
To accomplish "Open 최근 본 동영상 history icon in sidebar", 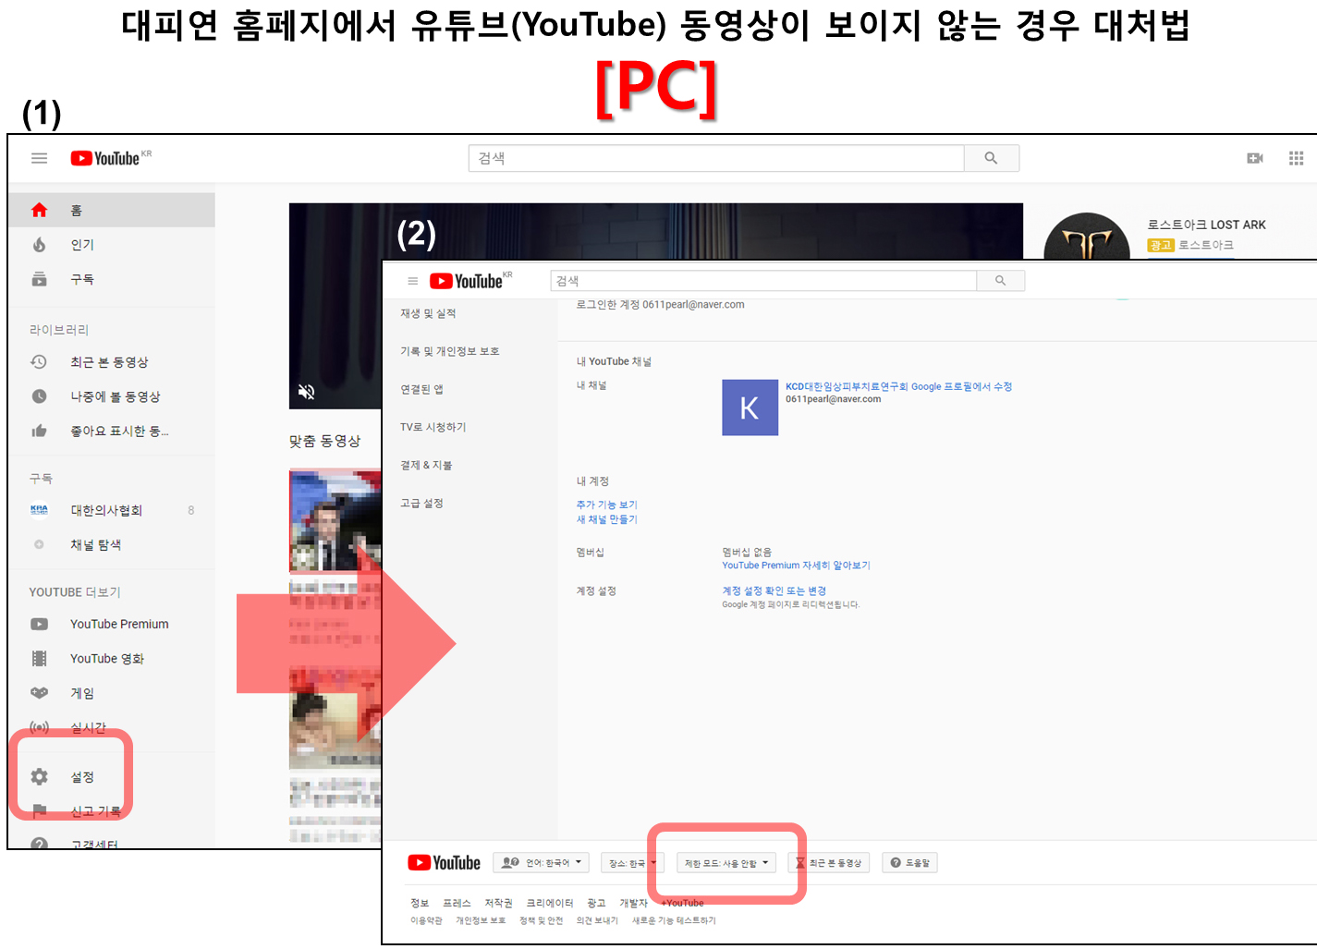I will click(x=39, y=362).
